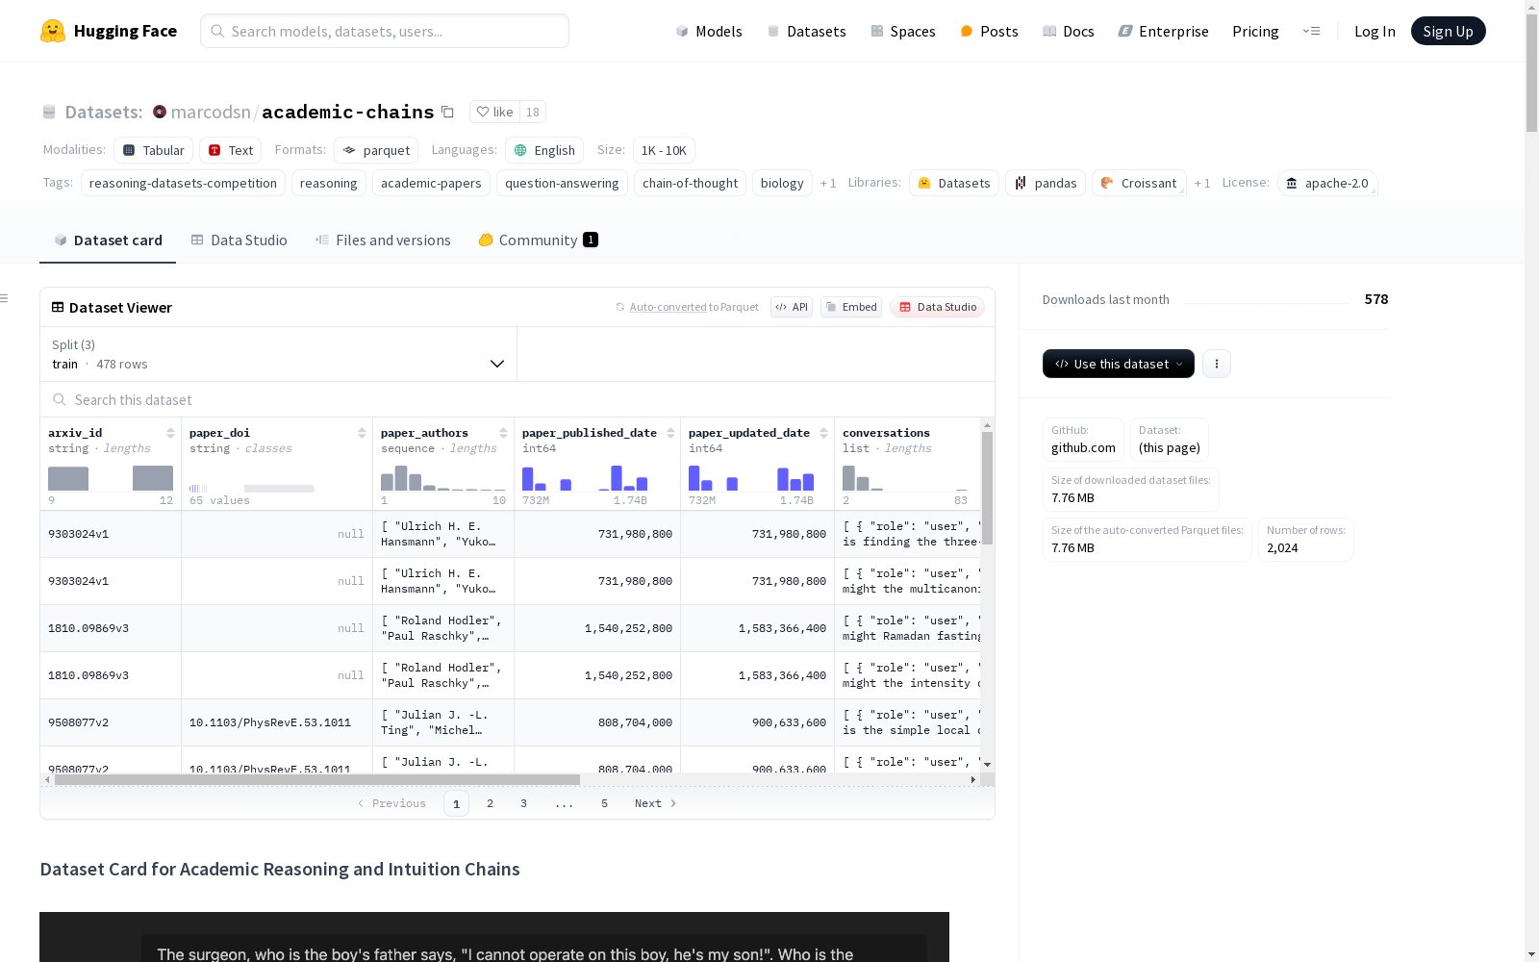Show the additional library with +1 after Croissant
Screen dimensions: 1539x962
pos(1202,183)
